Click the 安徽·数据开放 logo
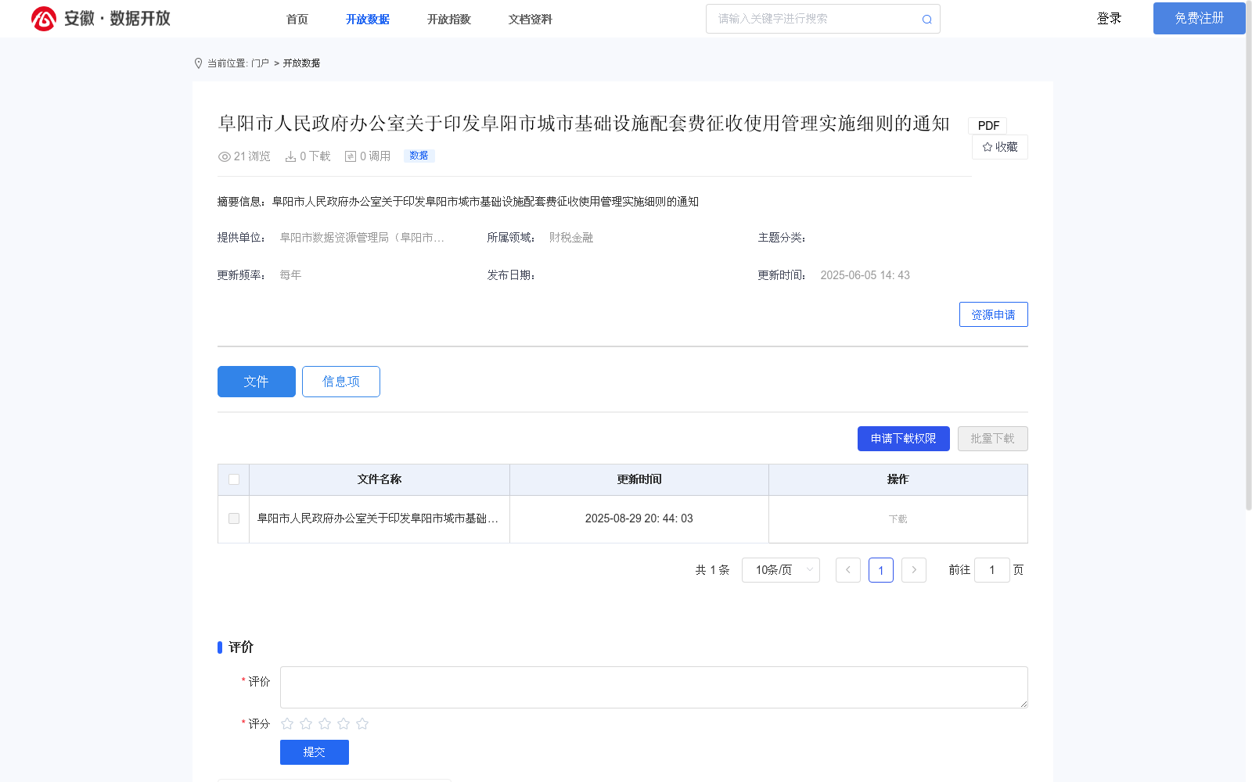This screenshot has height=782, width=1252. tap(101, 19)
